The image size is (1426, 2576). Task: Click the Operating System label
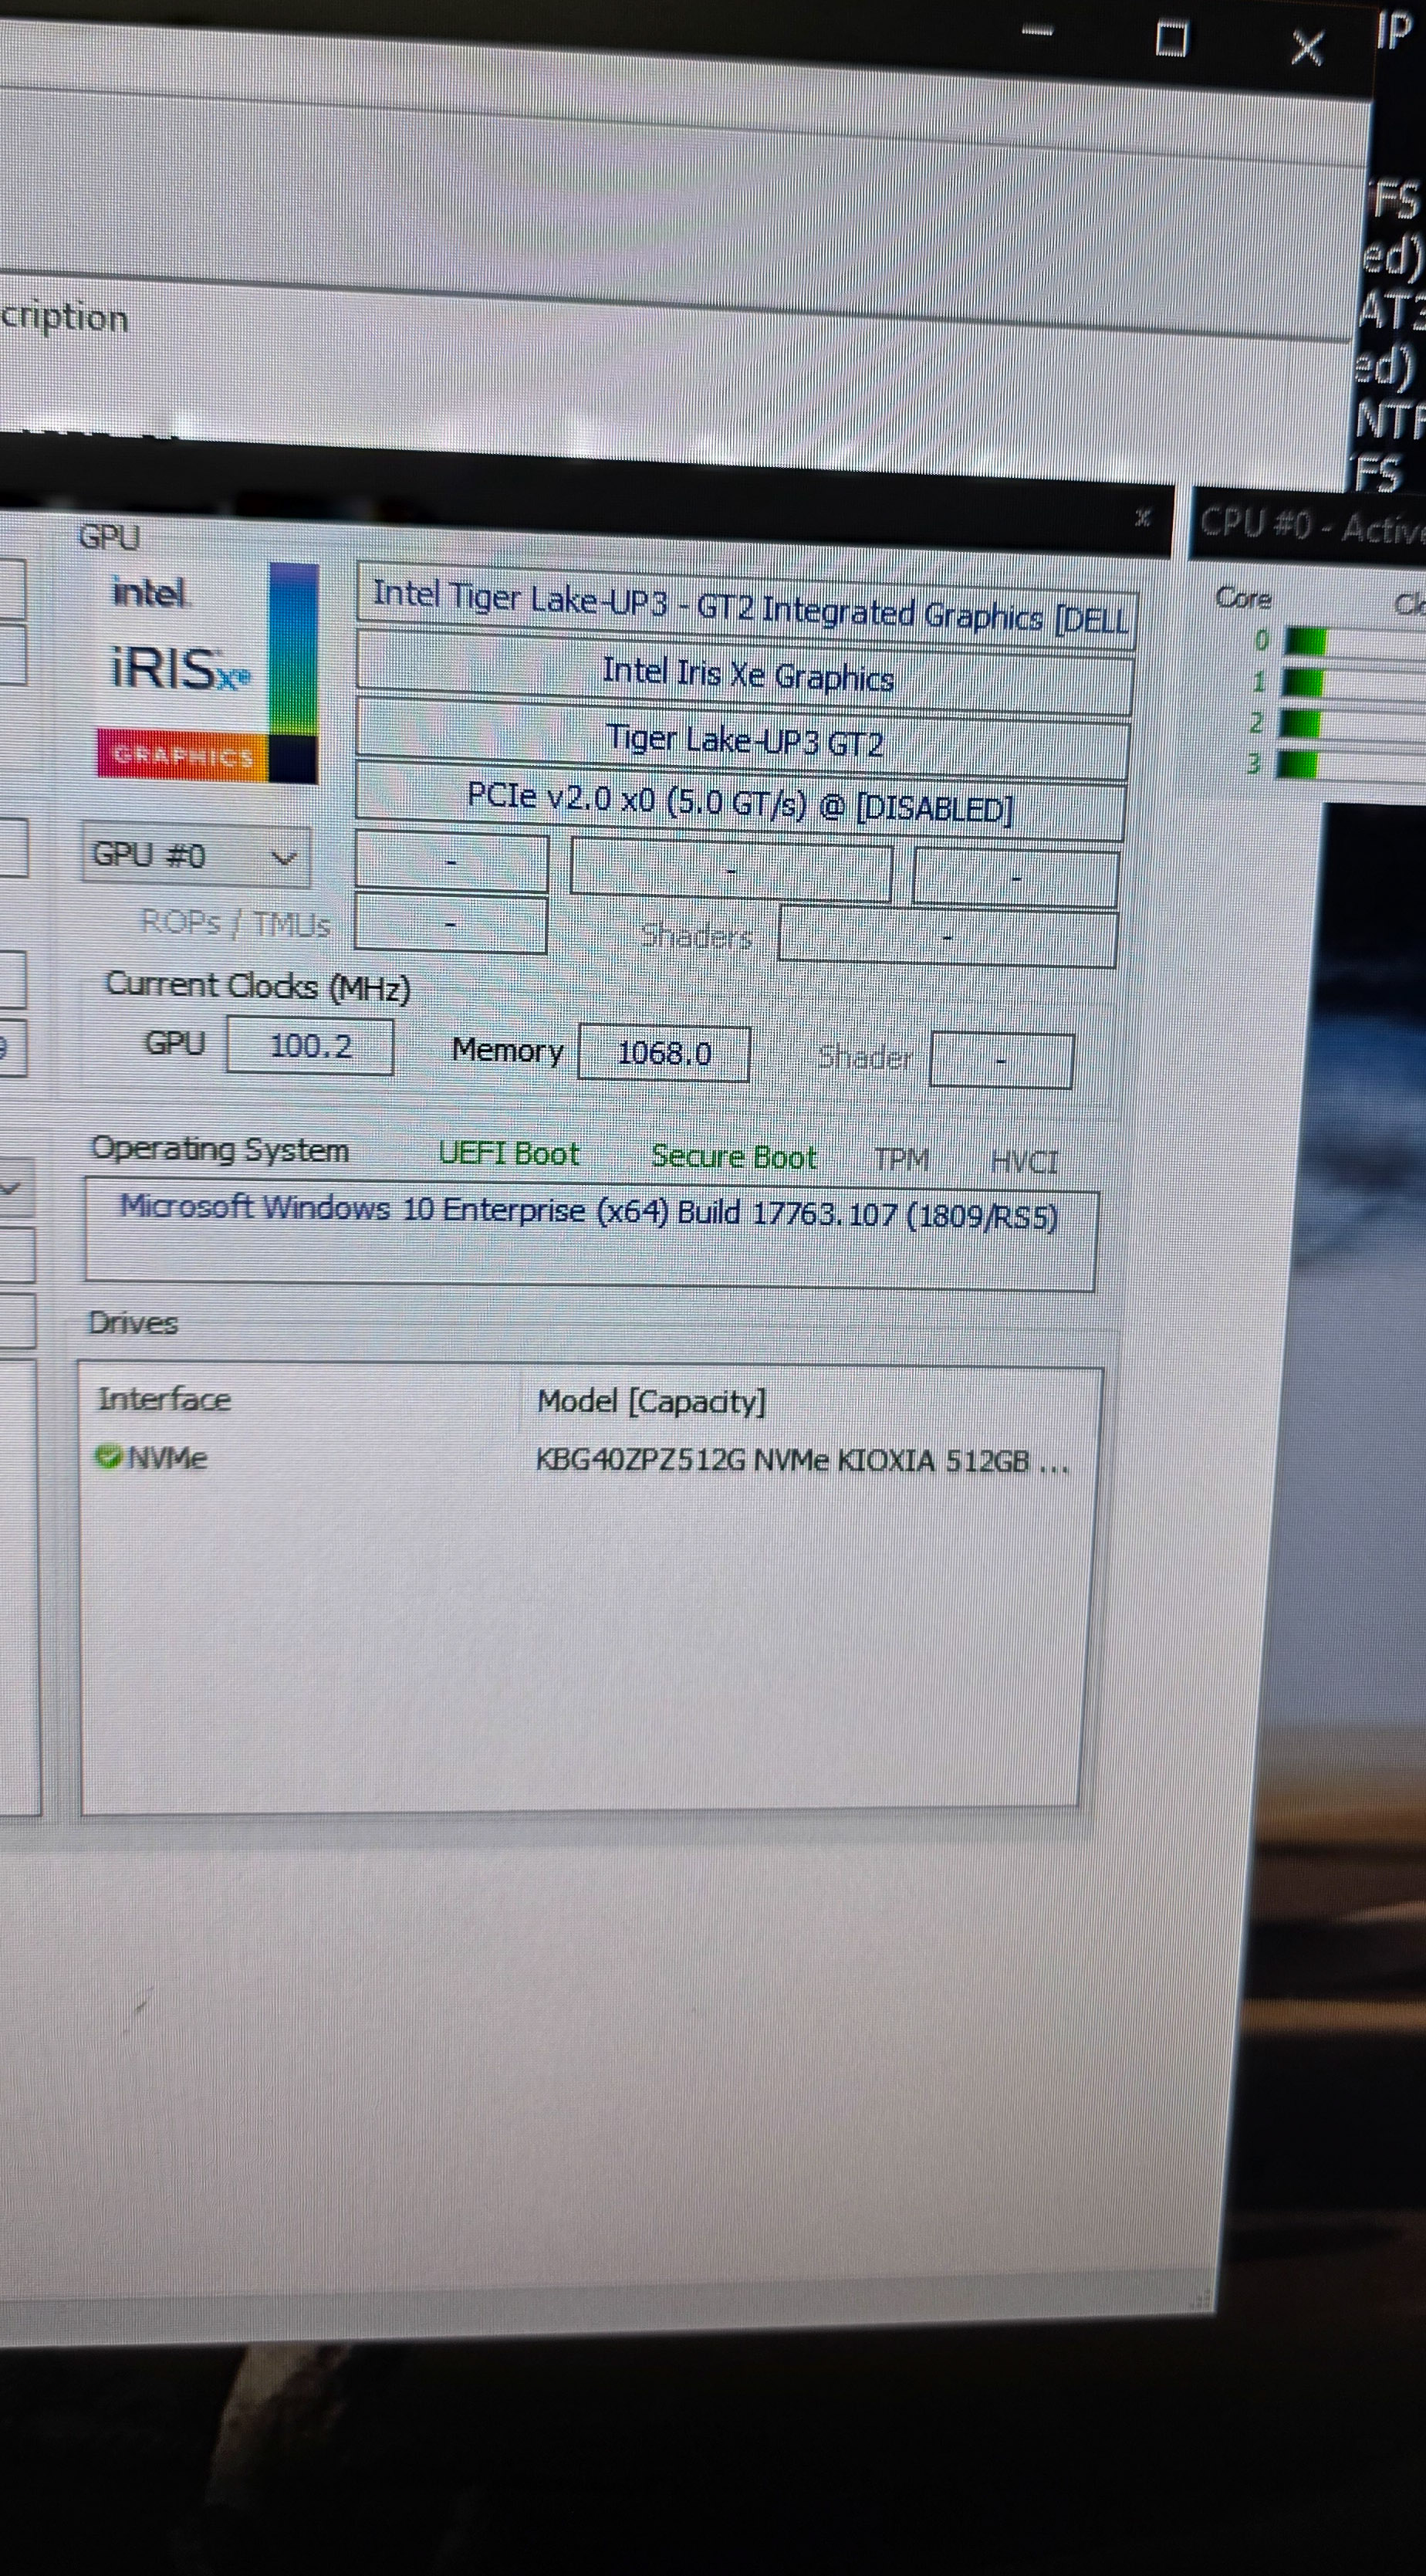pyautogui.click(x=220, y=1149)
